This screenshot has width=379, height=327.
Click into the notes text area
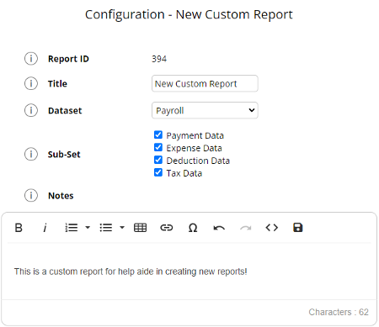pyautogui.click(x=189, y=272)
